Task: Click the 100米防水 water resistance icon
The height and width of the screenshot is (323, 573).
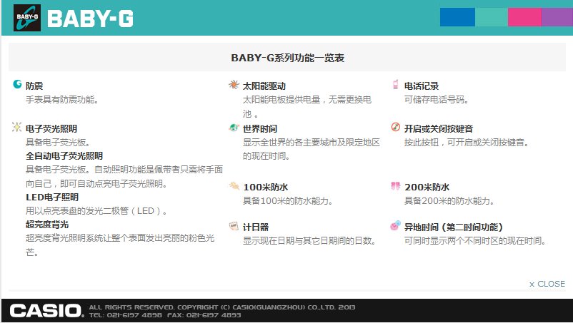Action: [234, 186]
